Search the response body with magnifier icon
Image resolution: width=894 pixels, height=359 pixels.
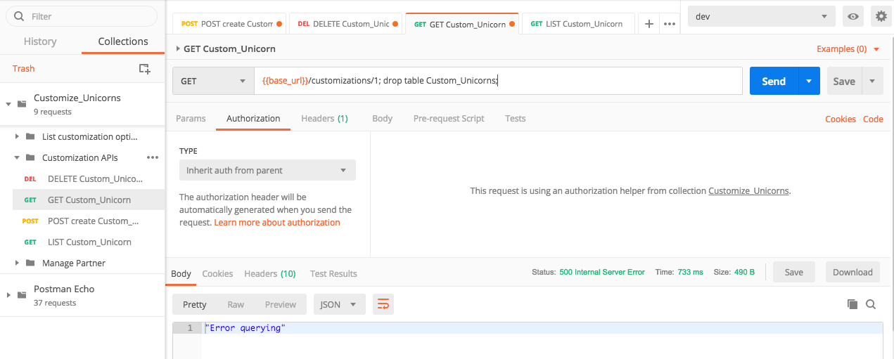pos(871,304)
